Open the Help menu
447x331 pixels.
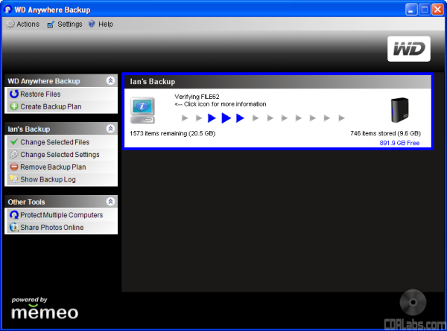101,24
